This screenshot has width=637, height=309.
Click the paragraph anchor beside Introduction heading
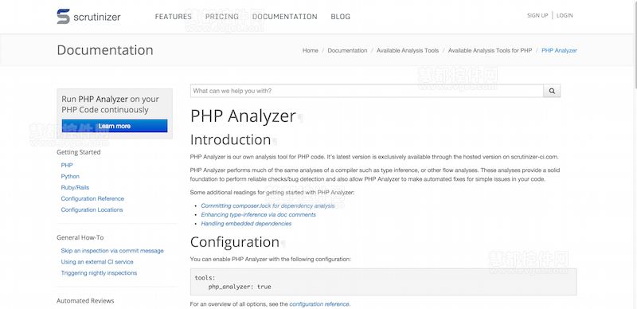point(275,141)
